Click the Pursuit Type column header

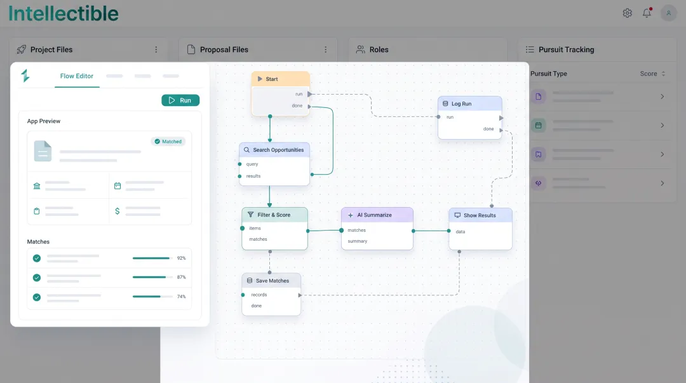click(549, 74)
